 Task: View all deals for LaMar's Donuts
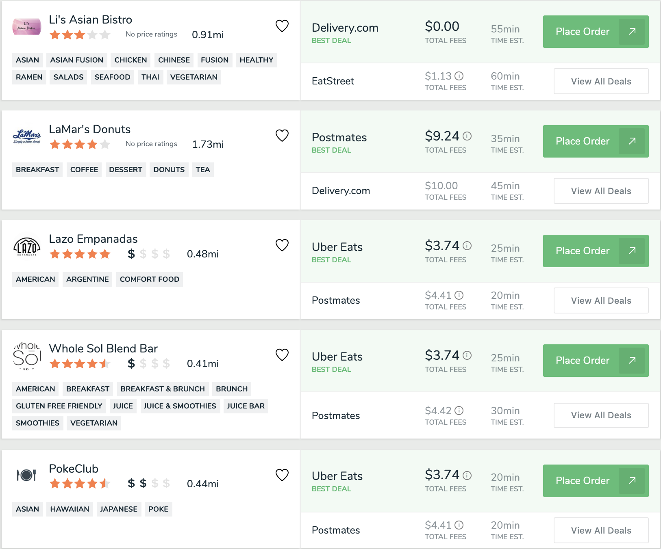tap(601, 191)
